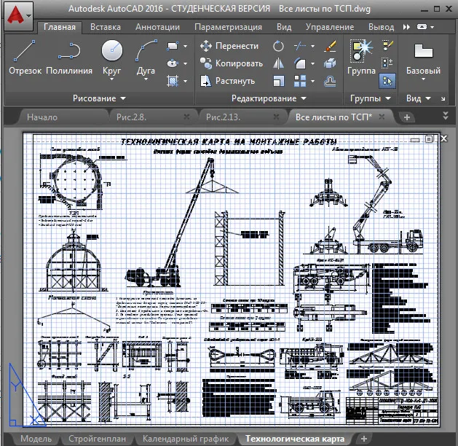Switch to the Управление ribbon tab
The height and width of the screenshot is (446, 458).
click(x=330, y=27)
